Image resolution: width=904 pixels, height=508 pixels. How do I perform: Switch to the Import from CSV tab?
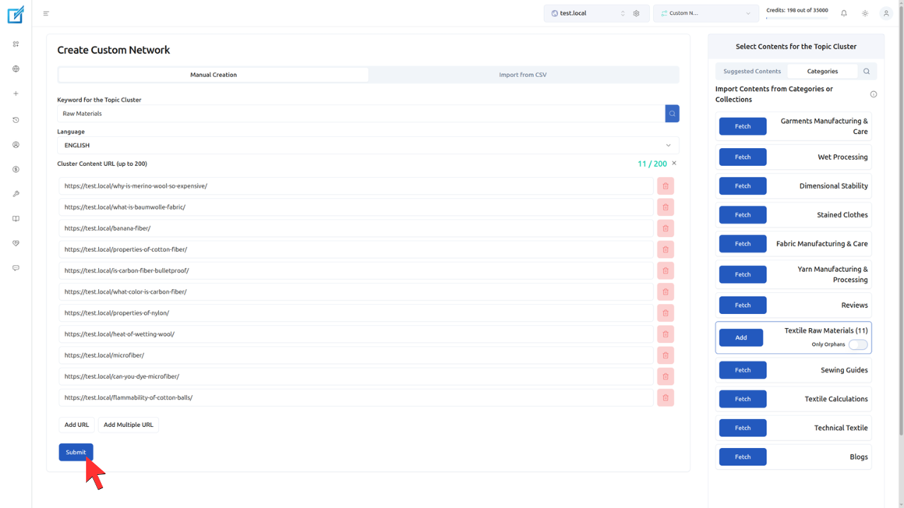pyautogui.click(x=523, y=74)
